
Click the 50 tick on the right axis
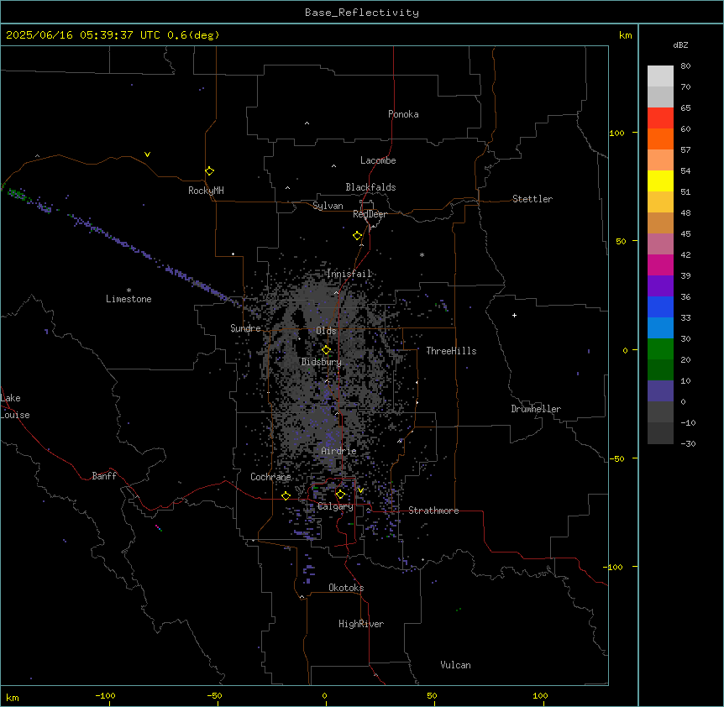coord(621,241)
